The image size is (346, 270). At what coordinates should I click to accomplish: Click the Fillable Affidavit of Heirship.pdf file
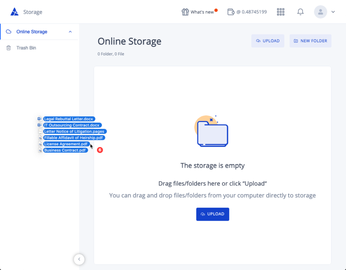[74, 138]
